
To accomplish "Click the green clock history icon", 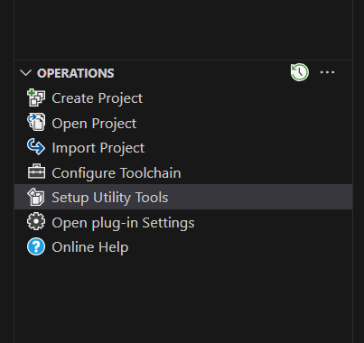I will (300, 72).
